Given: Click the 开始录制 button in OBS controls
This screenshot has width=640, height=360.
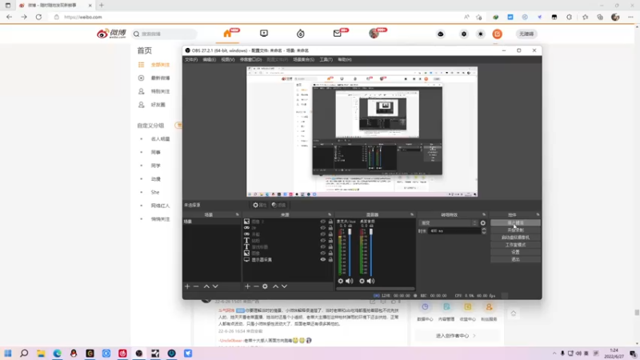Looking at the screenshot, I should coord(515,230).
